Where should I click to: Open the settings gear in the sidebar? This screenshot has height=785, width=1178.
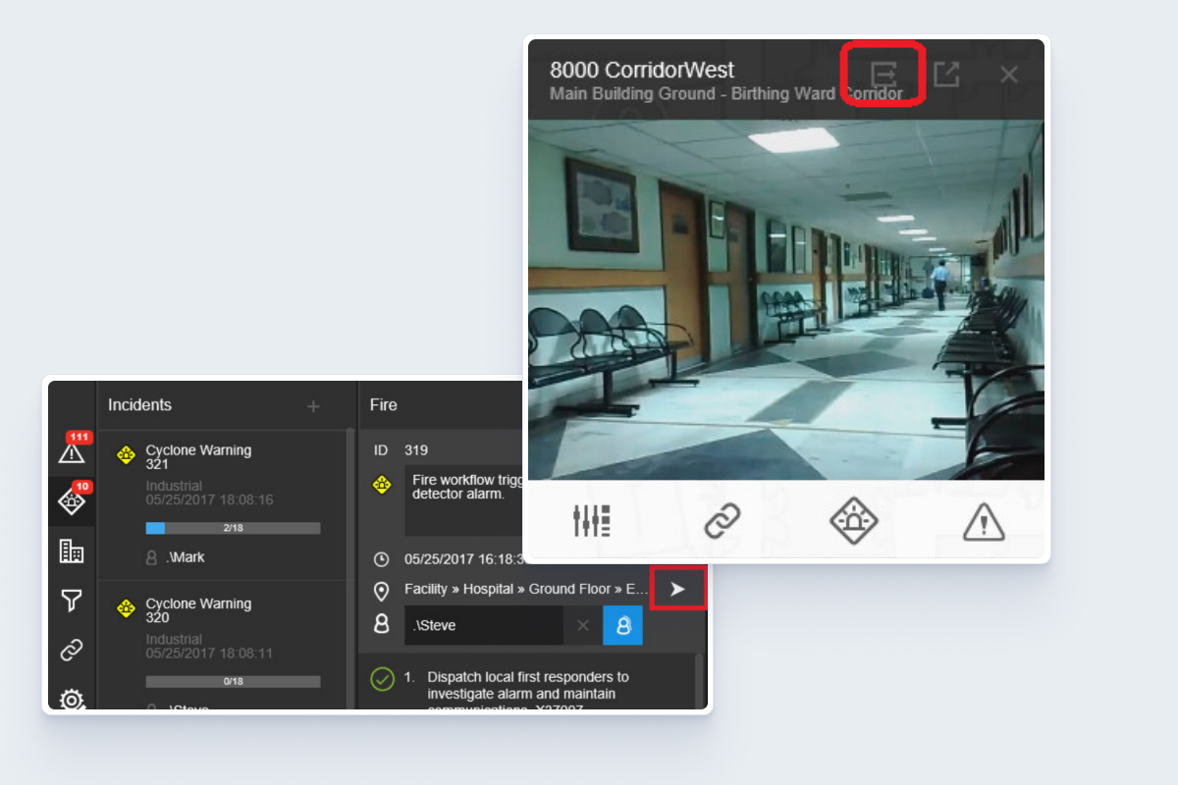tap(72, 699)
